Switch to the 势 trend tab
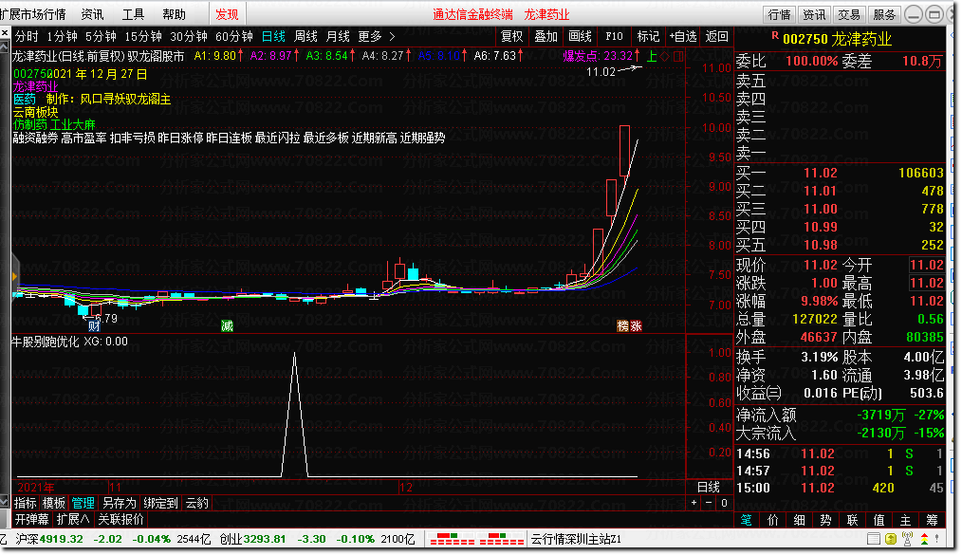Image resolution: width=962 pixels, height=555 pixels. 825,520
